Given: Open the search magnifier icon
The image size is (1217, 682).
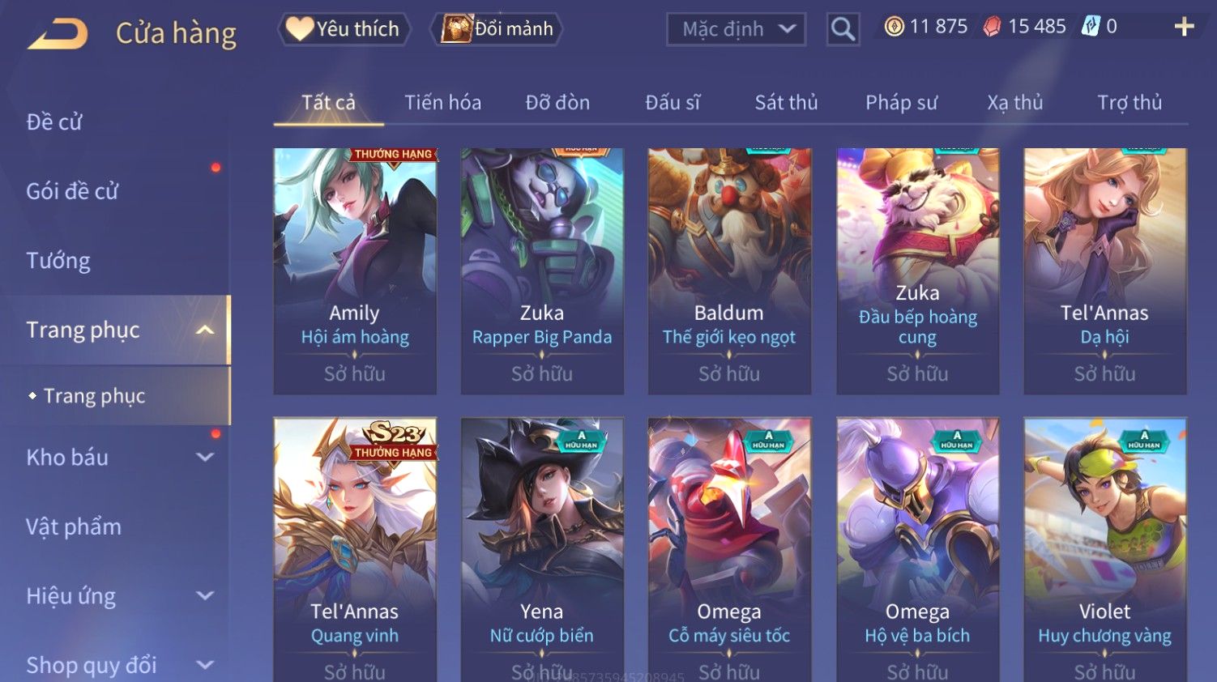Looking at the screenshot, I should (843, 30).
